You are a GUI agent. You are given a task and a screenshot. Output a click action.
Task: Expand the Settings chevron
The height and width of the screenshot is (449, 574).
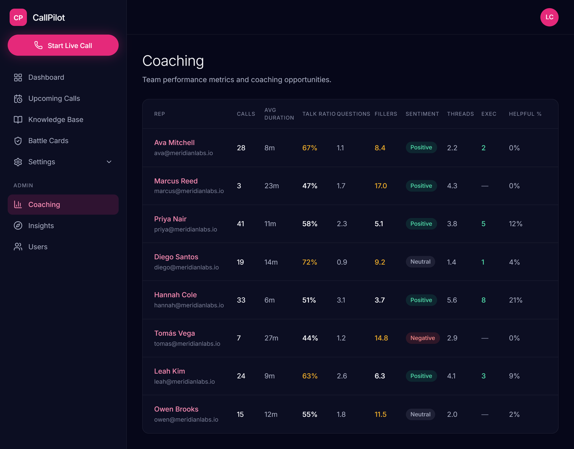point(109,162)
